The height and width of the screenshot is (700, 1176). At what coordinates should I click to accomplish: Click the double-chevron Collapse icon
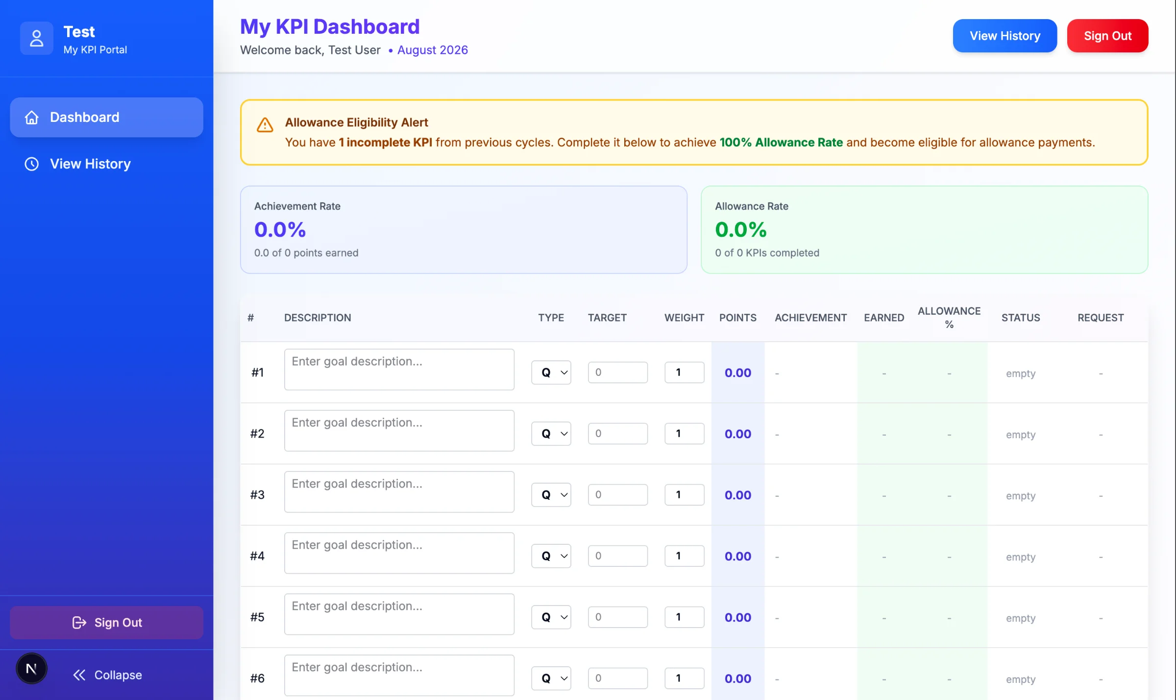[79, 675]
